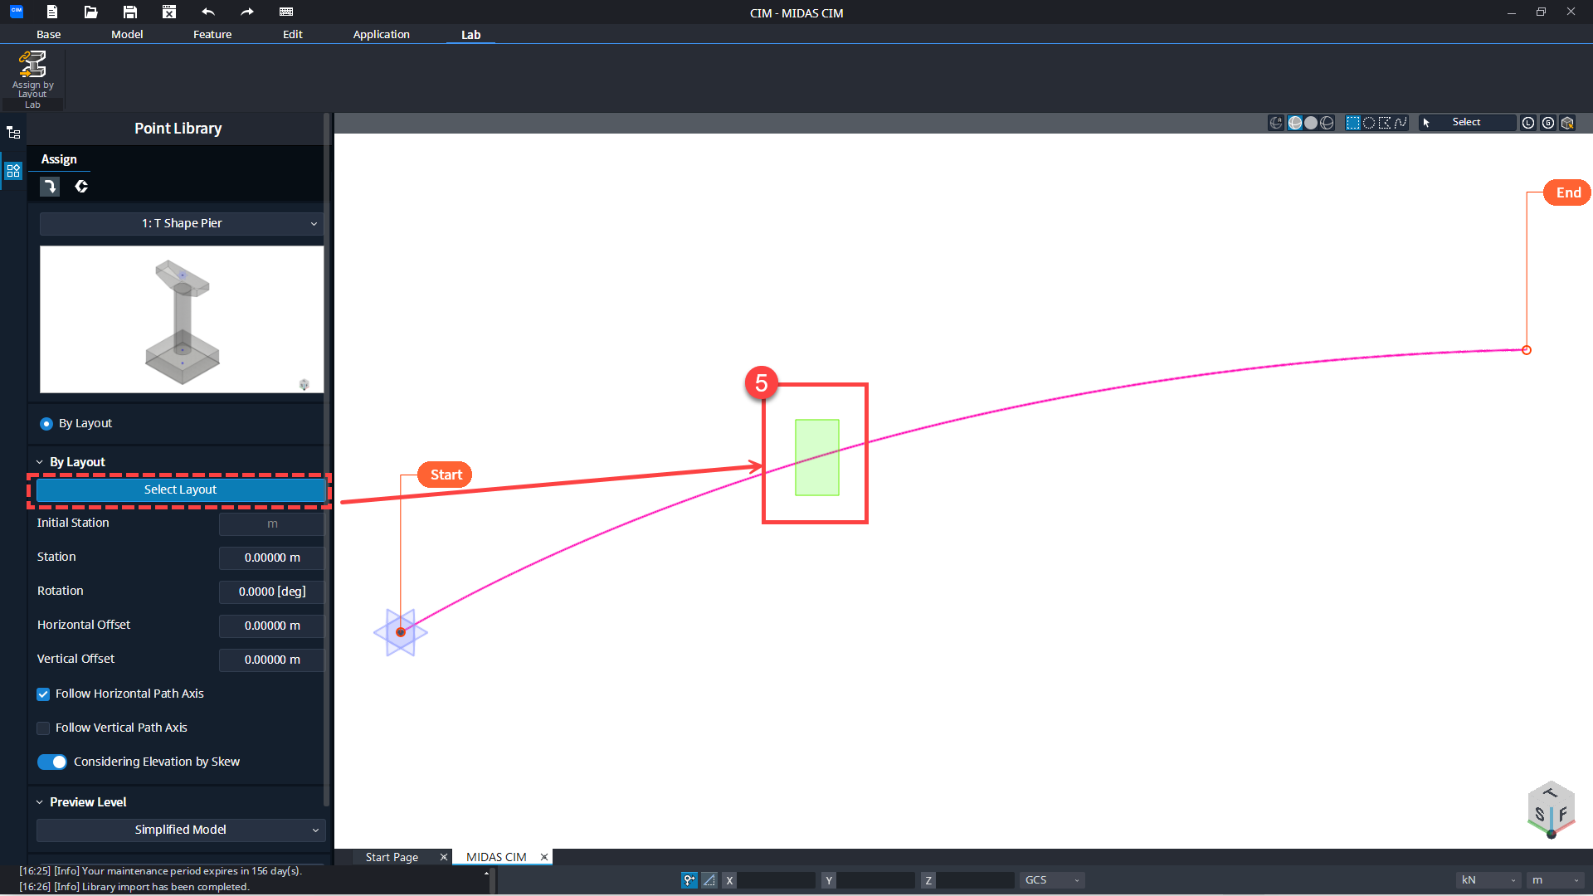
Task: Switch to solid shaded display mode
Action: [1311, 123]
